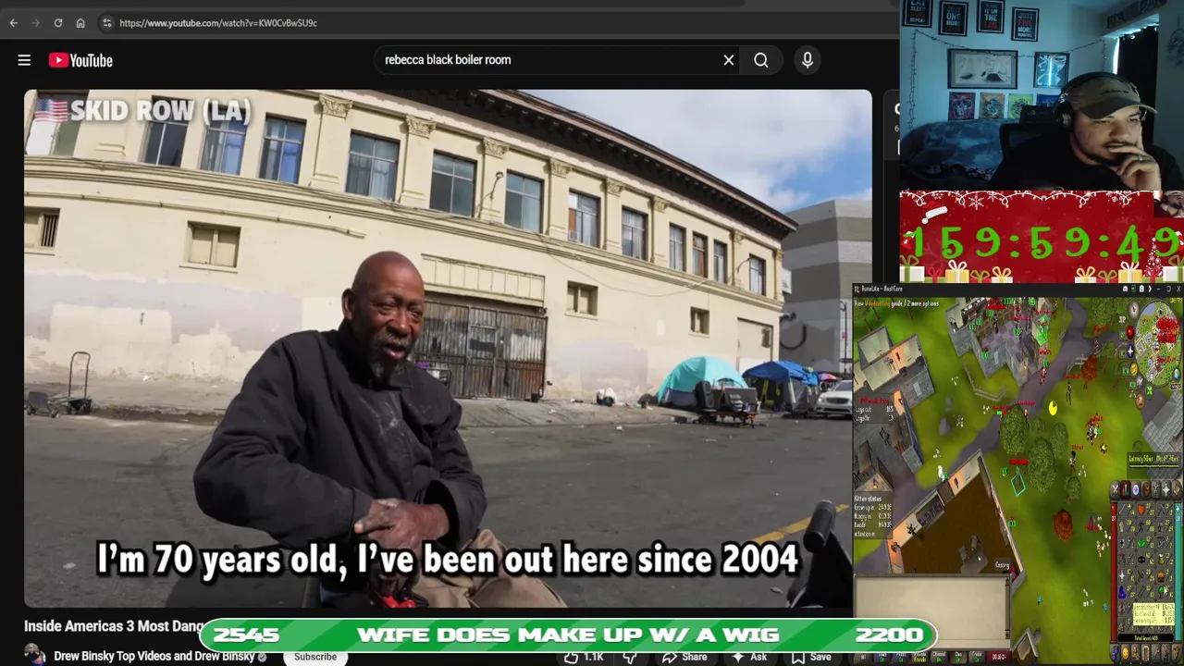The image size is (1184, 666).
Task: Click the Total level text in skills panel
Action: pos(1145,638)
